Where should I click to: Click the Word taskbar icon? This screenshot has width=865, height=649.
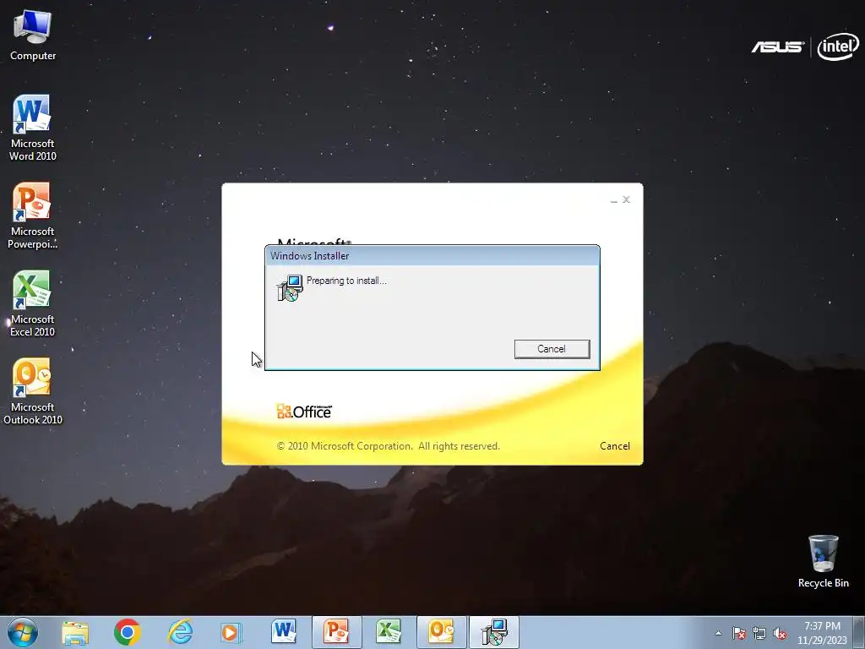point(284,632)
